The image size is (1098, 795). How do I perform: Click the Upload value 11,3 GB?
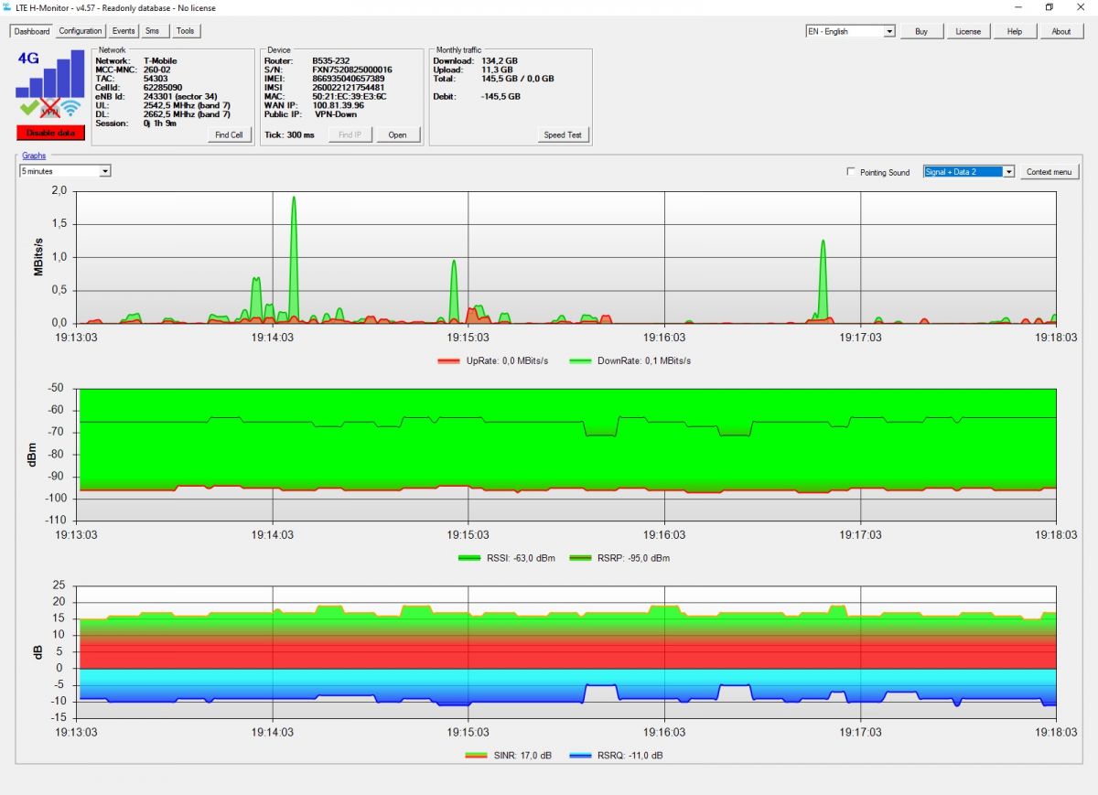click(x=498, y=70)
